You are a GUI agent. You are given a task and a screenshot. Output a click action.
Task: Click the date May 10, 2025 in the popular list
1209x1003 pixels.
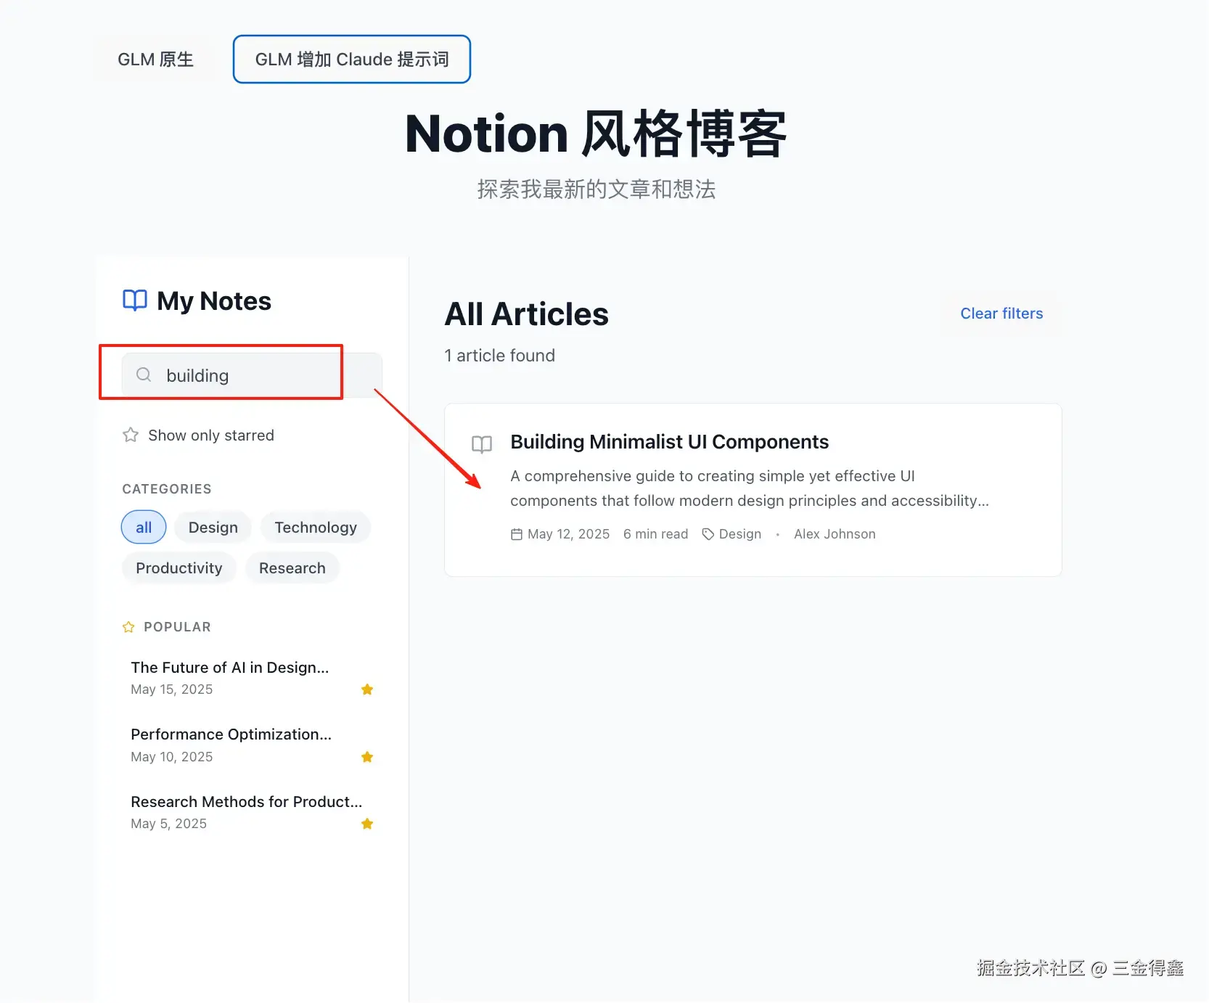point(172,757)
